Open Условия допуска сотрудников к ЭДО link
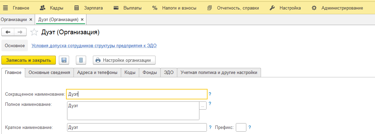This screenshot has height=134, width=375. (x=94, y=45)
